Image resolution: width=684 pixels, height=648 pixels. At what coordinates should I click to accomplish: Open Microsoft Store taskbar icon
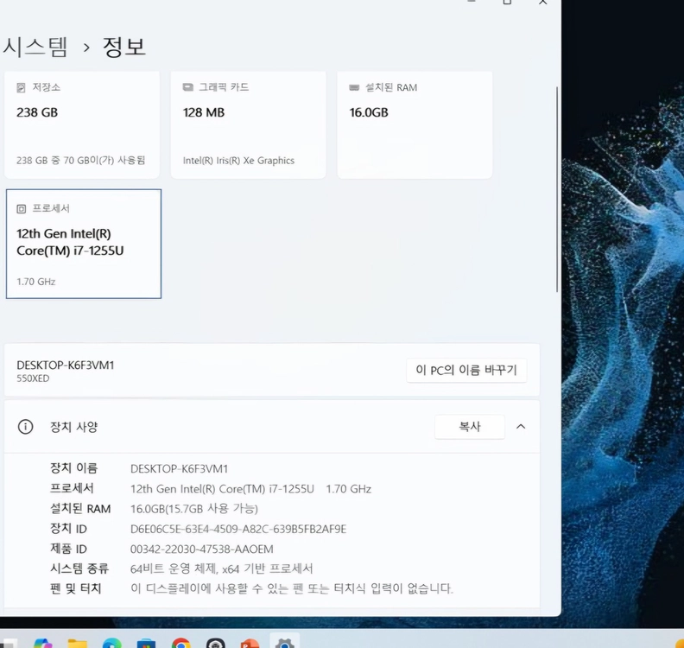(146, 643)
